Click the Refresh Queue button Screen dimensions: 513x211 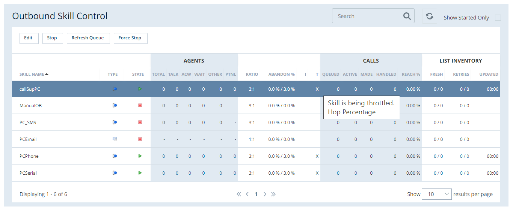coord(88,38)
